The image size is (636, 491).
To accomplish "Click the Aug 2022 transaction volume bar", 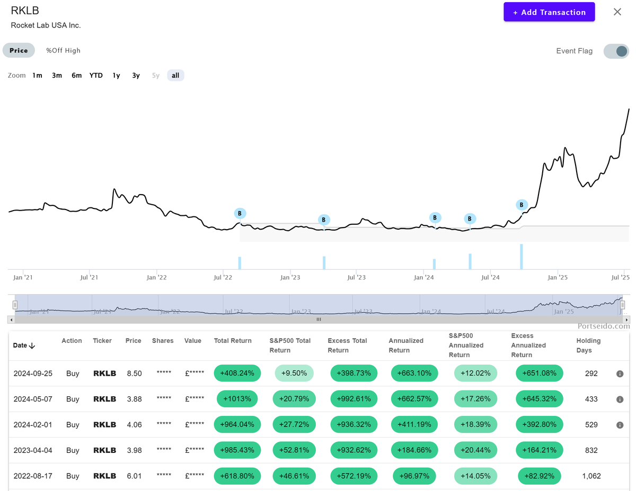I will (240, 263).
